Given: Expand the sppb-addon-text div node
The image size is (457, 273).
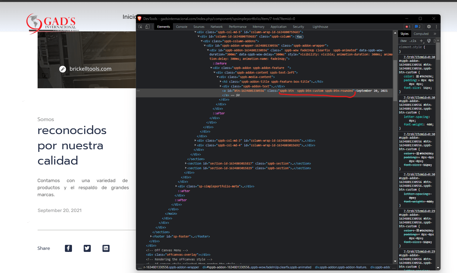Looking at the screenshot, I should [221, 87].
